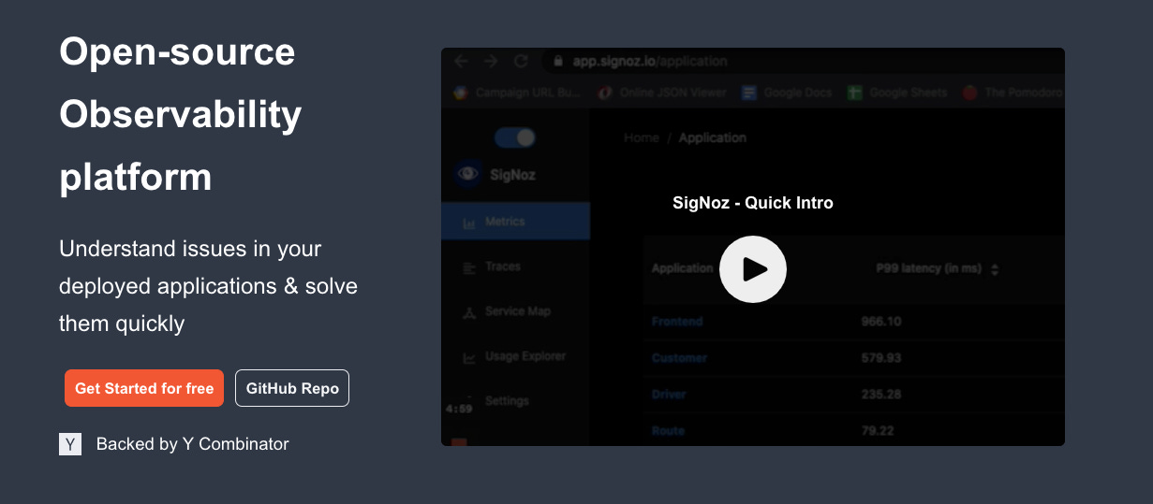Click the browser forward arrow in video
1153x504 pixels.
click(x=491, y=62)
